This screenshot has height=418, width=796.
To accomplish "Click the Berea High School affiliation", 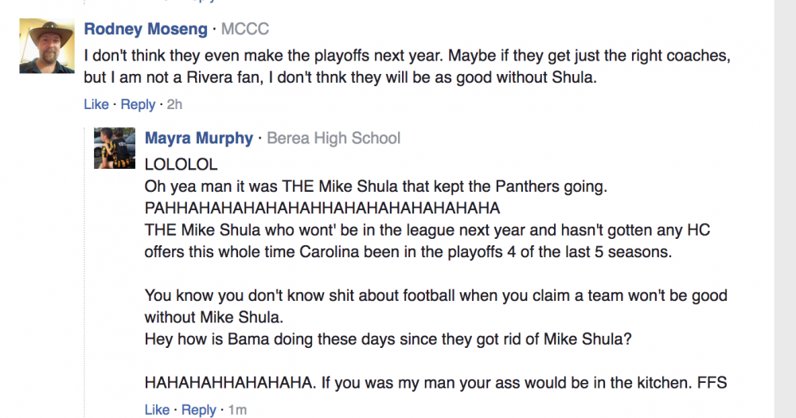I will (x=334, y=139).
